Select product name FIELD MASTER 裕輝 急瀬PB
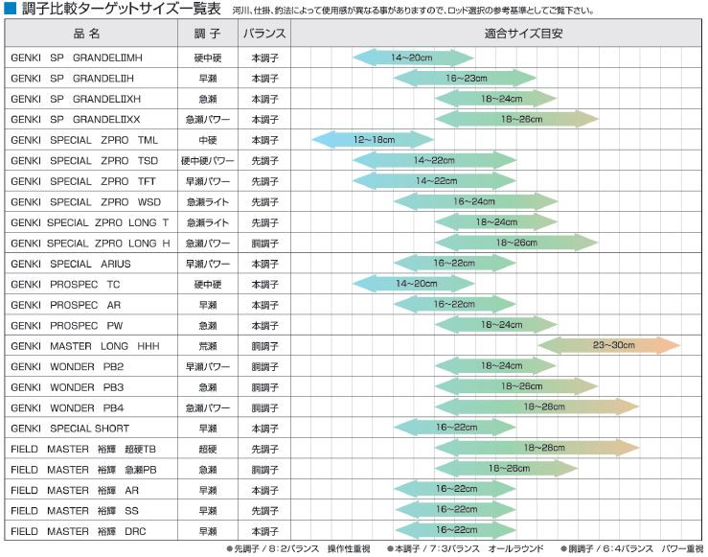 tap(83, 470)
